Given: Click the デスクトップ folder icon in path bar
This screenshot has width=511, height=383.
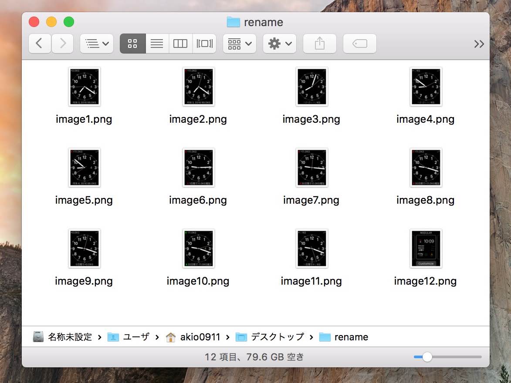Looking at the screenshot, I should click(241, 337).
